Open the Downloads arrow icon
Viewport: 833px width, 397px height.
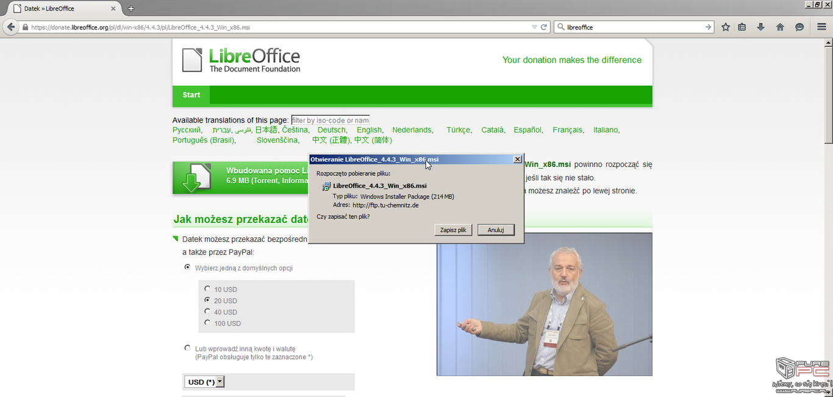pyautogui.click(x=761, y=27)
